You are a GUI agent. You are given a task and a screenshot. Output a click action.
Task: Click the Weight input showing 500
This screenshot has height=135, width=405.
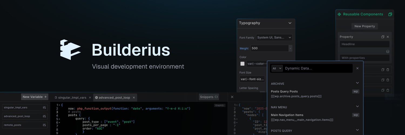click(x=269, y=48)
